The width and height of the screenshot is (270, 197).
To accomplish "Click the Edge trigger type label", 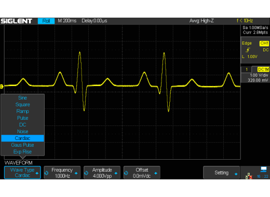I will (247, 43).
